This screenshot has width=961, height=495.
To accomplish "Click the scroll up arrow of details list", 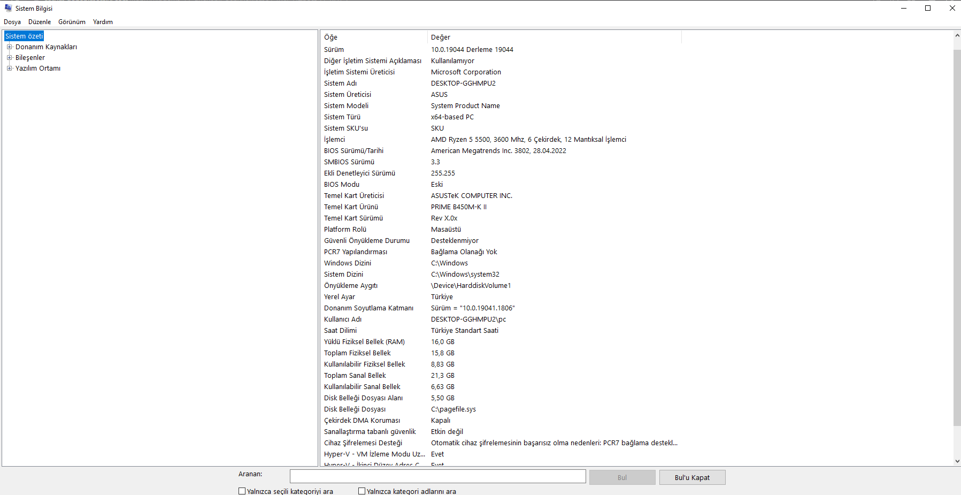I will (x=957, y=36).
